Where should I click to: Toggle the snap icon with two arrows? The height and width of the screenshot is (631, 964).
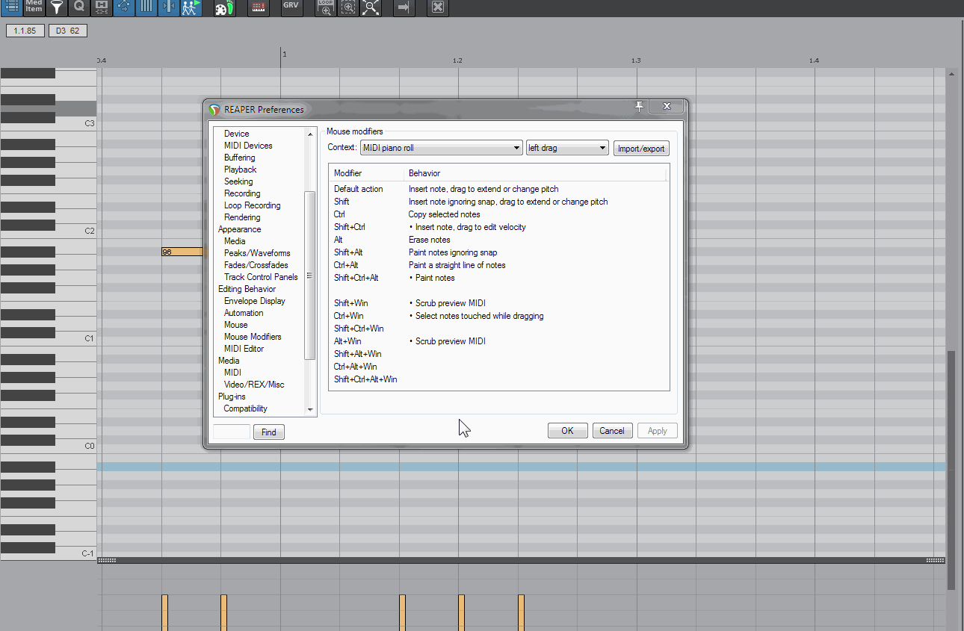tap(169, 7)
